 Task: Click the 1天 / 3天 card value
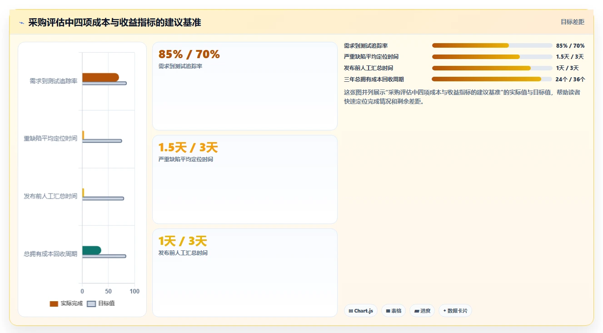[x=183, y=241]
